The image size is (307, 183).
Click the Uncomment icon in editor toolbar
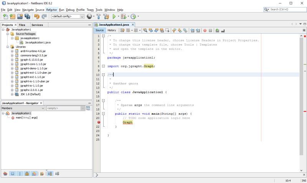click(223, 31)
